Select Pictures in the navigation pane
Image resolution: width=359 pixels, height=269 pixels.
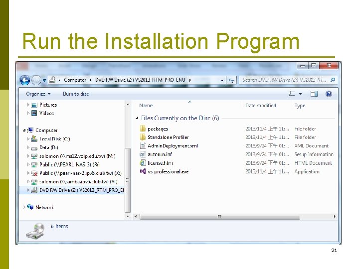[x=48, y=105]
